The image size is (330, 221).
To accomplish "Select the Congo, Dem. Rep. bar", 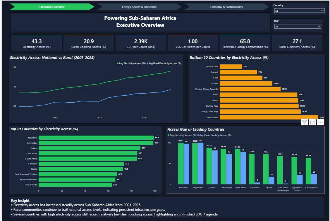I will coord(260,112).
